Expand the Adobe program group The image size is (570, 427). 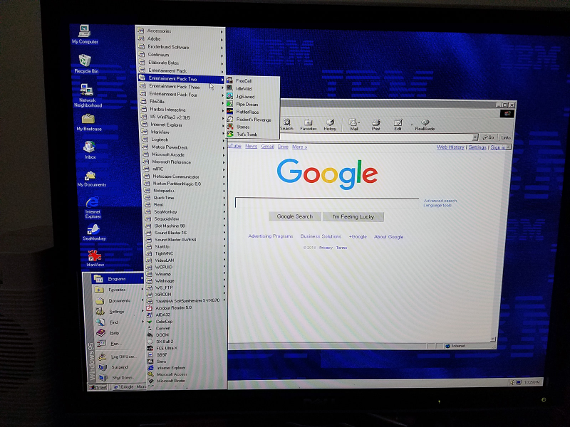tap(181, 39)
